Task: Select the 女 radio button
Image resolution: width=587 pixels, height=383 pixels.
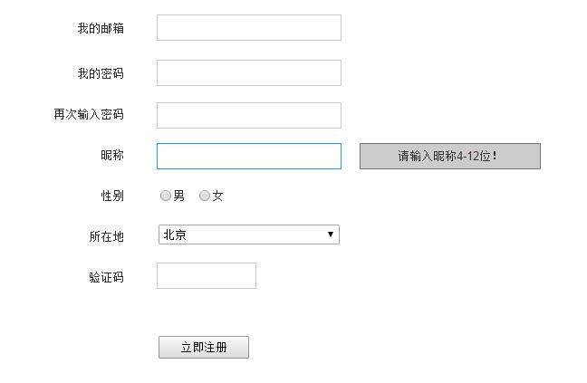Action: (x=205, y=196)
